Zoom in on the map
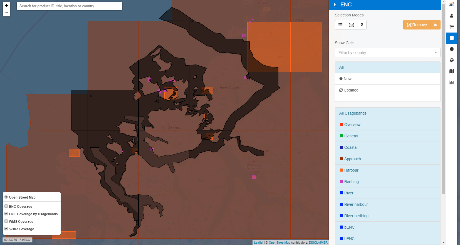Image resolution: width=460 pixels, height=245 pixels. 6,6
